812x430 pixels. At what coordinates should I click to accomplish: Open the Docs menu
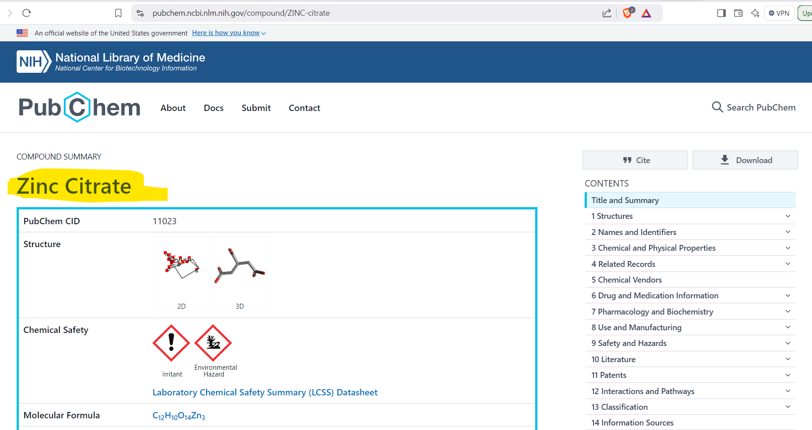coord(213,108)
